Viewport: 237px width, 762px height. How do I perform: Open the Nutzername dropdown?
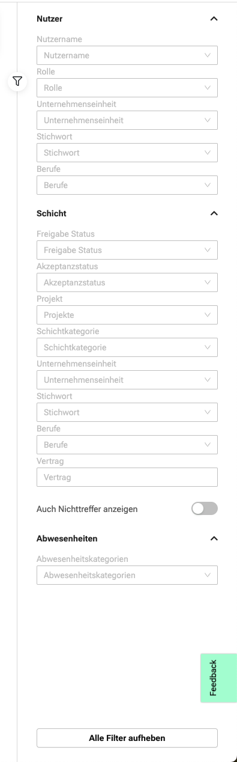[x=127, y=55]
